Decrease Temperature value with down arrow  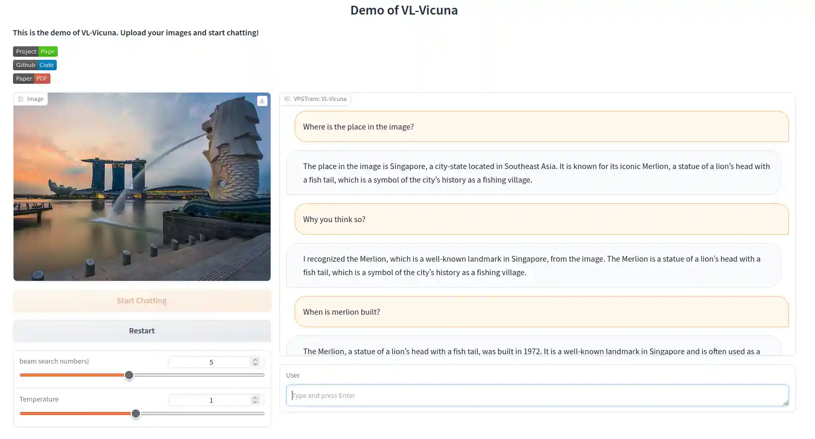pyautogui.click(x=255, y=402)
